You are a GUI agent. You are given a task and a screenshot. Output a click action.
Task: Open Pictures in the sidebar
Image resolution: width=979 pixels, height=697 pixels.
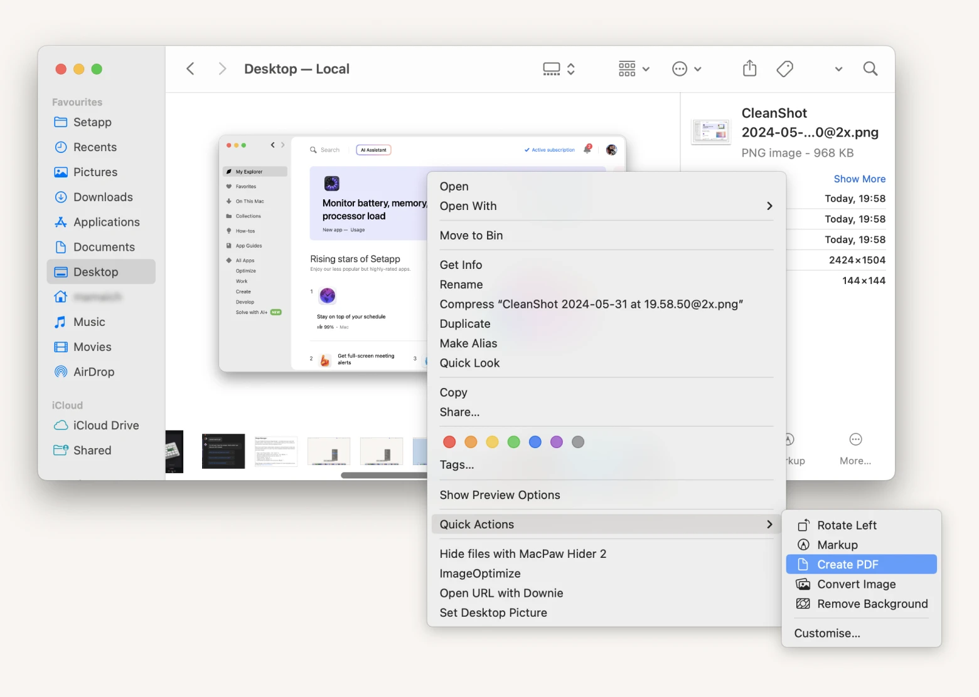coord(100,172)
